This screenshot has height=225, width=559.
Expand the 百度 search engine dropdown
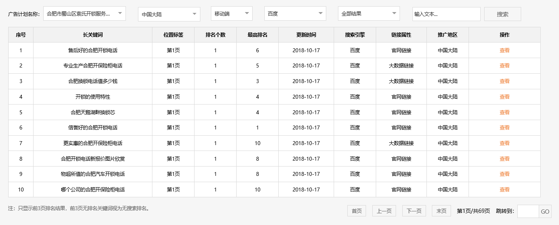[x=295, y=14]
